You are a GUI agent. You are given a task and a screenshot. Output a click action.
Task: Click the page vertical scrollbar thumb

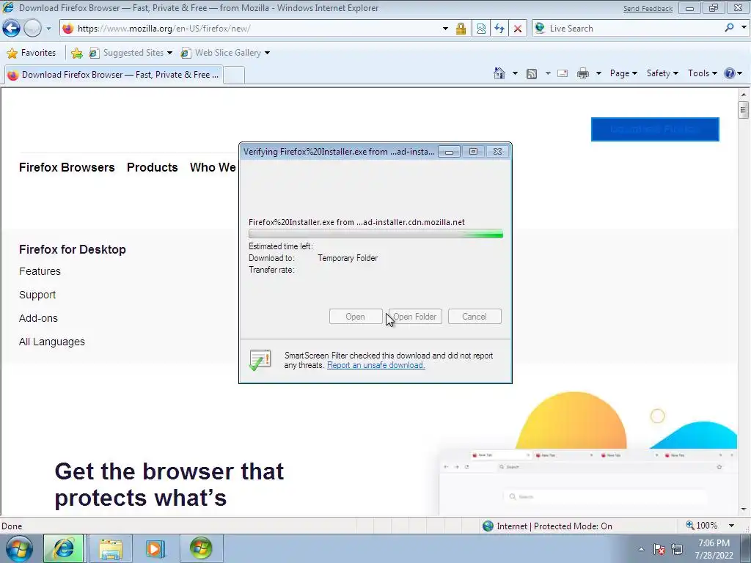pyautogui.click(x=744, y=110)
